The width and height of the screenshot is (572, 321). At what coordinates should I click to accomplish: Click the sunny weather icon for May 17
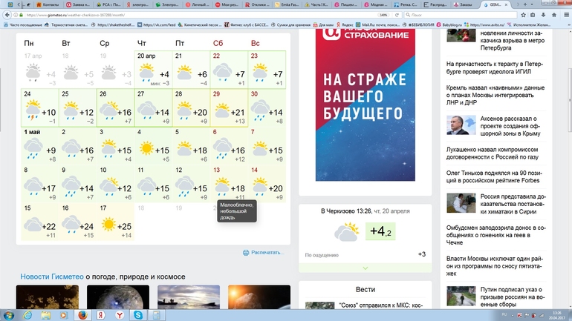[x=109, y=224]
